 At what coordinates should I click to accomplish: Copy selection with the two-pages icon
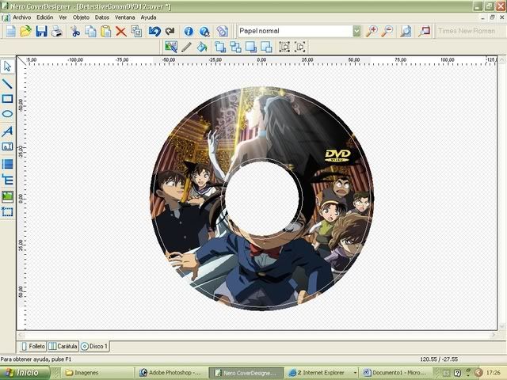[x=90, y=32]
